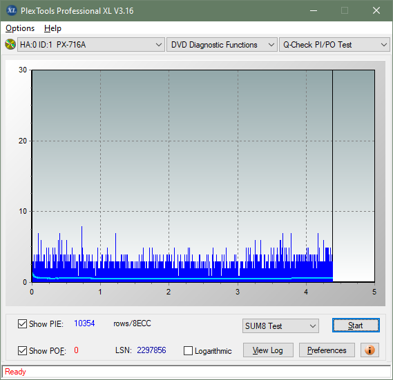
Task: Toggle the Show POF checkbox
Action: 22,350
